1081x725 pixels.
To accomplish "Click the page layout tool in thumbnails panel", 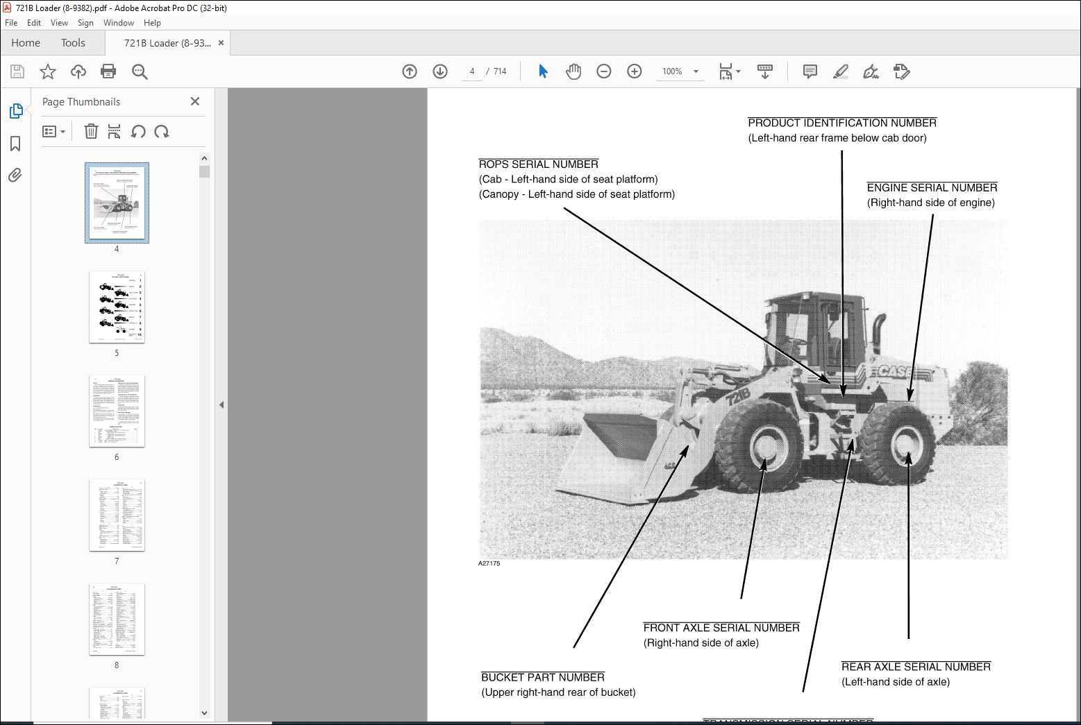I will [x=115, y=131].
